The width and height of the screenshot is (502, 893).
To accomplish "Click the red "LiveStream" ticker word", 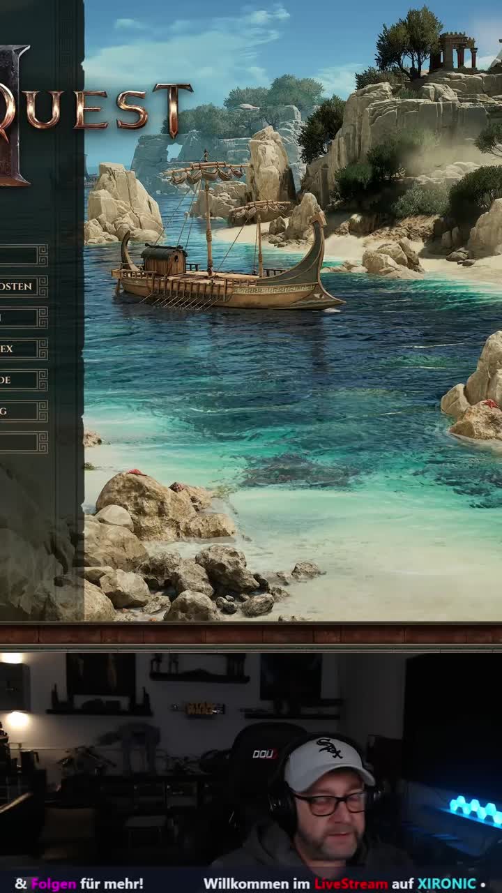I will pyautogui.click(x=351, y=883).
